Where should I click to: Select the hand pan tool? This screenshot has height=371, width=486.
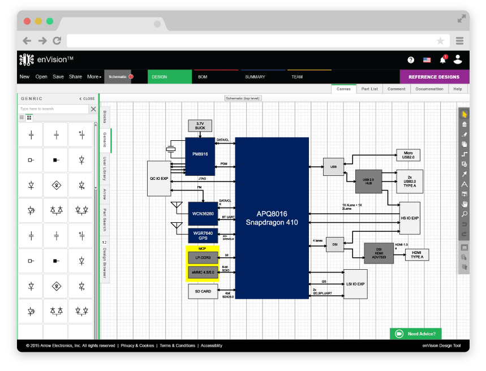coord(464,204)
